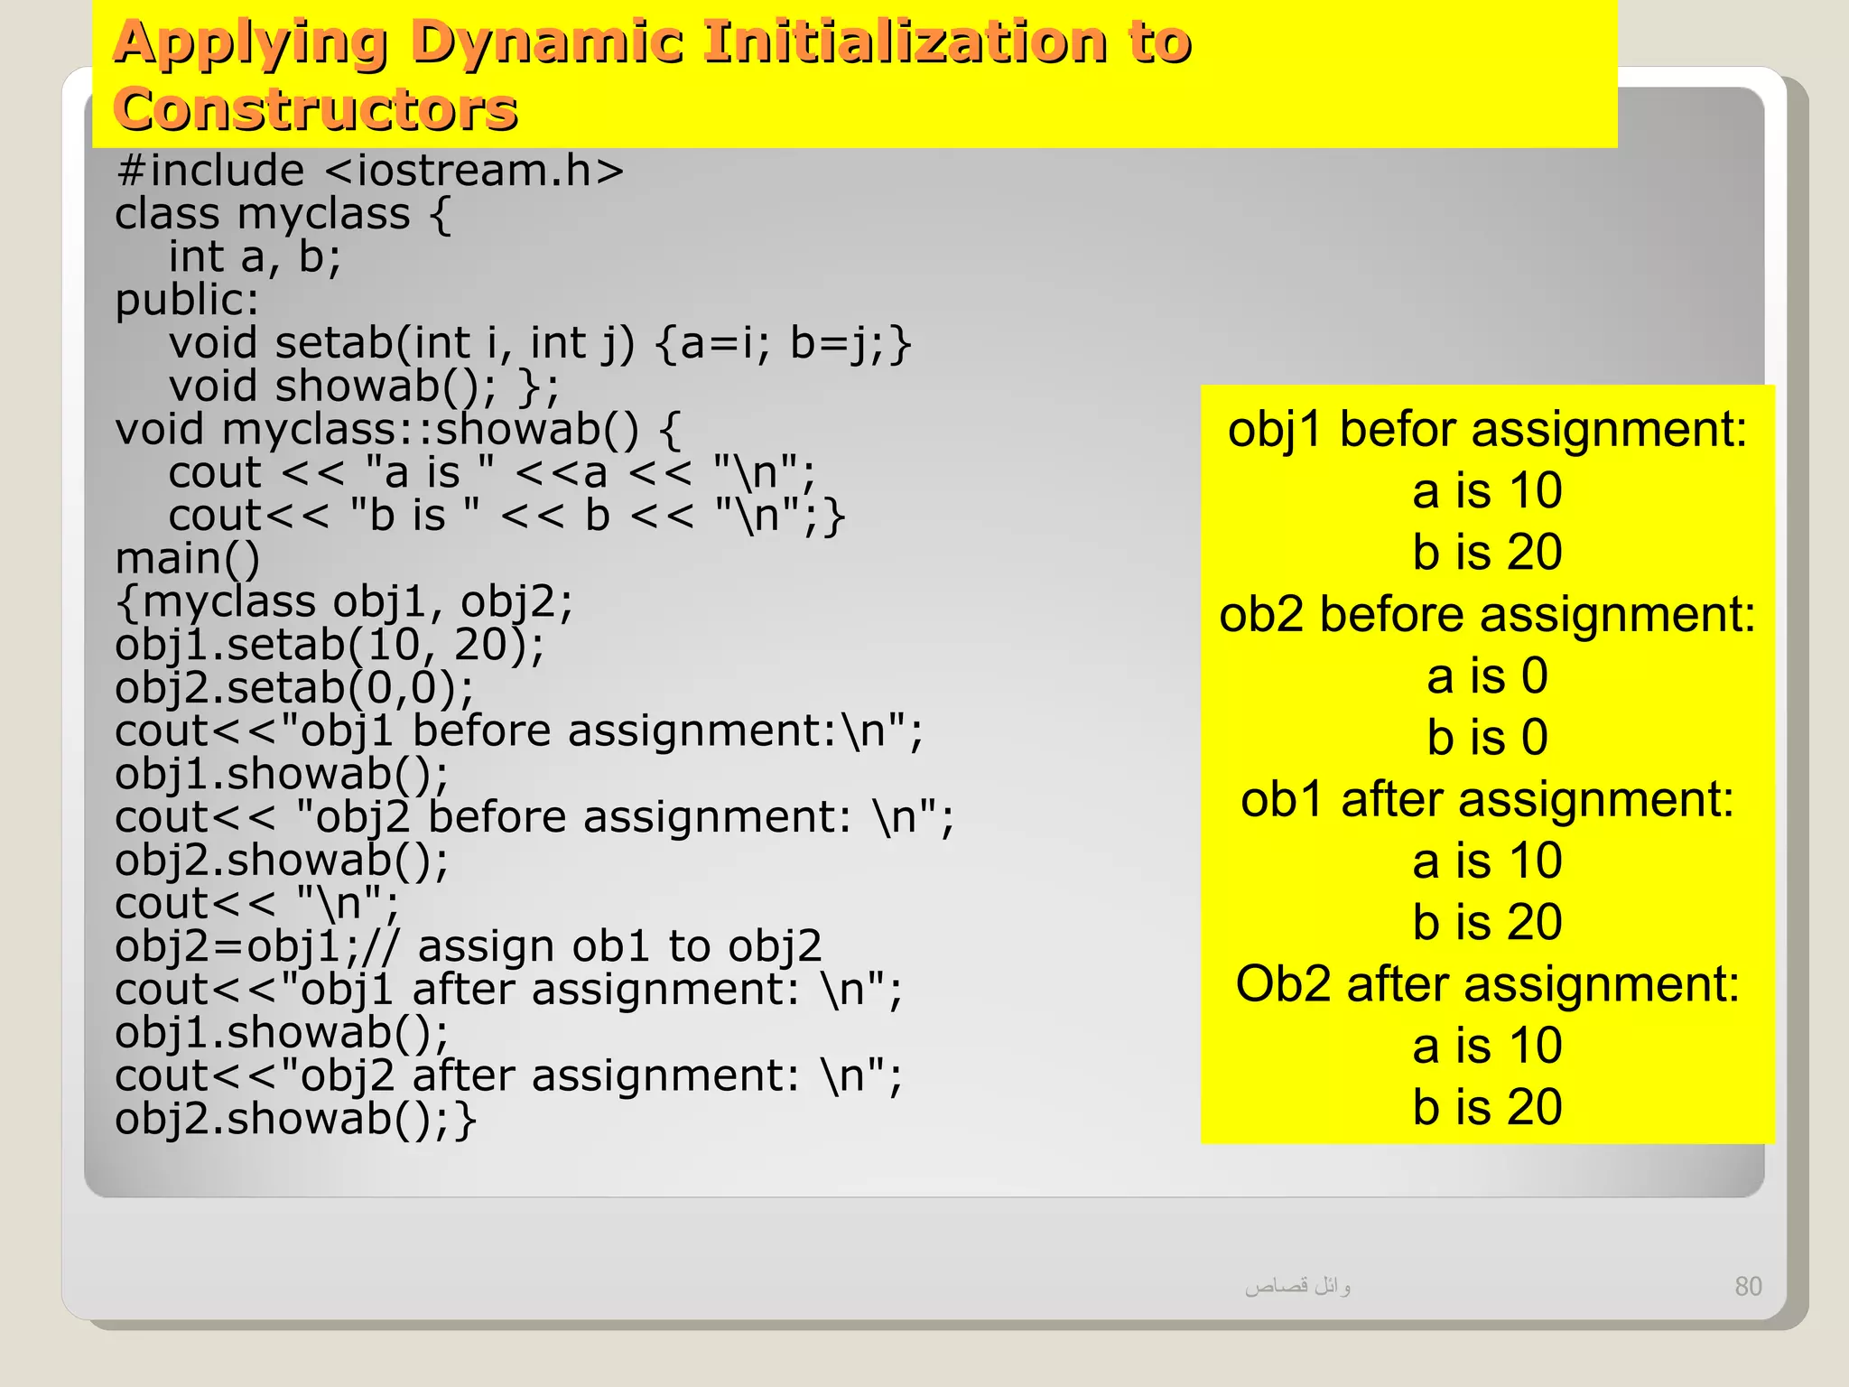Click the slide title 'Applying Dynamic Initialization to Constructors'
This screenshot has width=1849, height=1387.
pyautogui.click(x=652, y=76)
